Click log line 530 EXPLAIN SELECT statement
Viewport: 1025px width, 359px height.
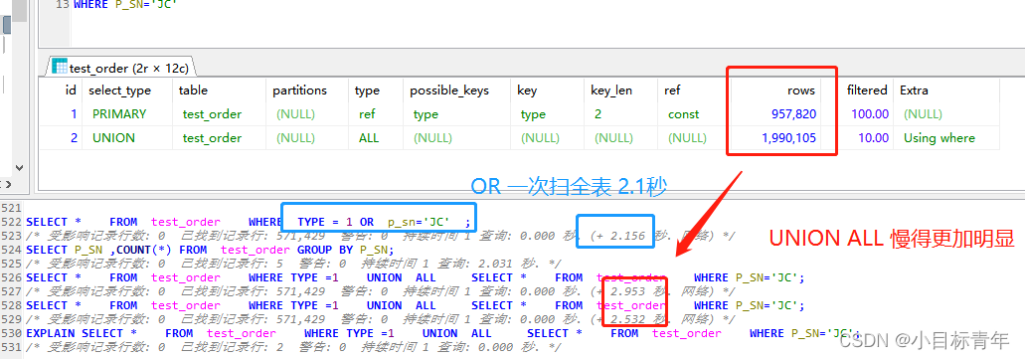[443, 333]
